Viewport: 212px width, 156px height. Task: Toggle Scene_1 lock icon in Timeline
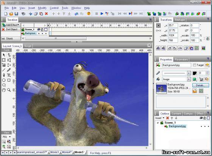click(x=42, y=29)
